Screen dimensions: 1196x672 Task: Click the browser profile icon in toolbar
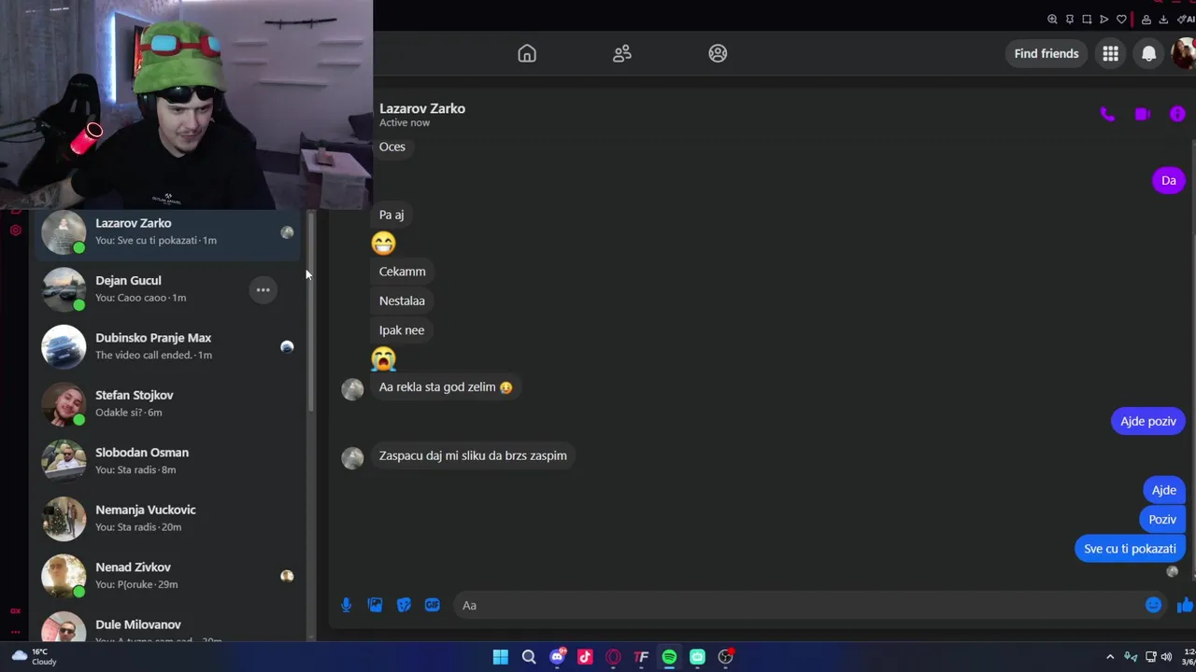click(x=1146, y=20)
